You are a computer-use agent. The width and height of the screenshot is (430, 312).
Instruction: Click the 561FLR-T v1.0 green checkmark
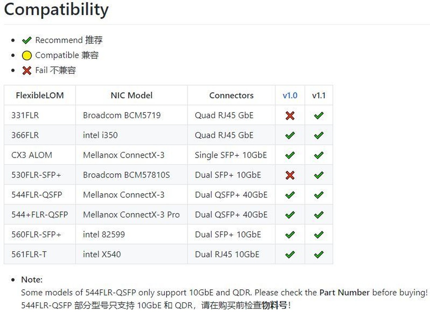[290, 255]
